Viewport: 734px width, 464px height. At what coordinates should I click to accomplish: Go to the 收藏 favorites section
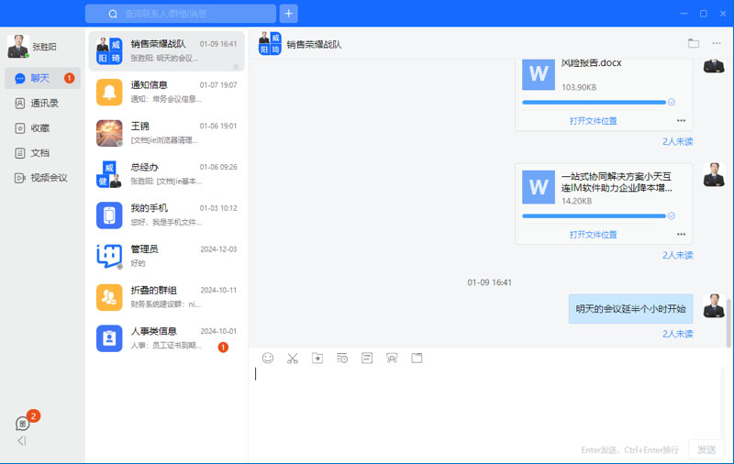tap(39, 128)
